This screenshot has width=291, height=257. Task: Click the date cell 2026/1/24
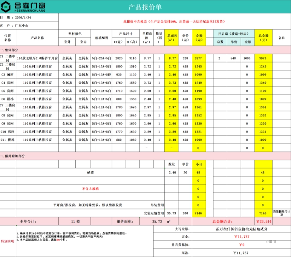click(23, 17)
